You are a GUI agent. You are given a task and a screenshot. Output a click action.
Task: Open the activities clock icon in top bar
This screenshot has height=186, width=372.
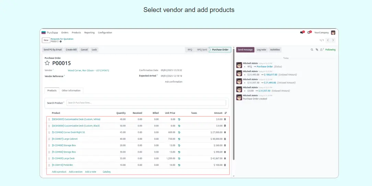(x=309, y=33)
